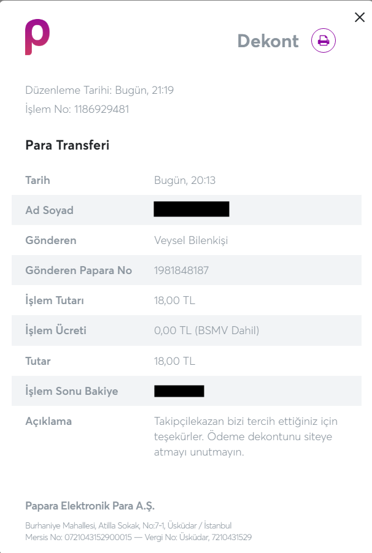Click sender name Veysel Bilenkişi

coord(191,240)
